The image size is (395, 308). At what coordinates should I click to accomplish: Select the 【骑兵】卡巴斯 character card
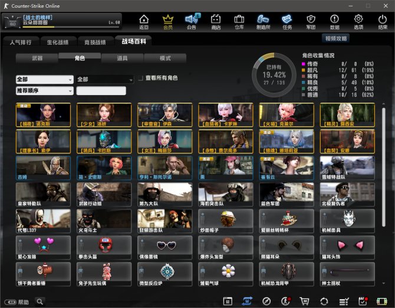[104, 142]
